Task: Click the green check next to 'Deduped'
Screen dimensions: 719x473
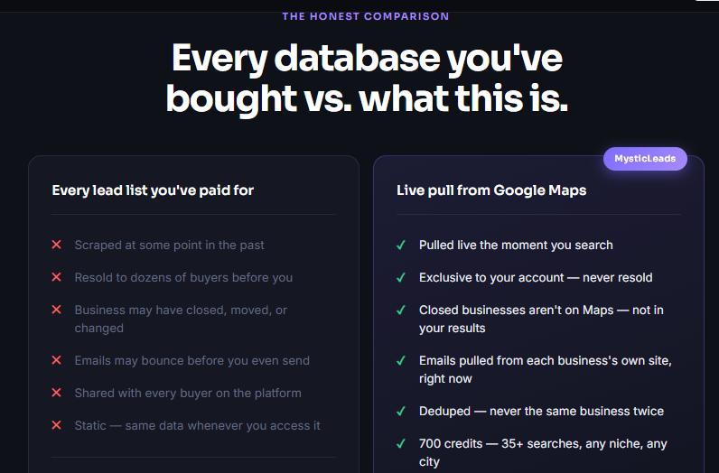Action: click(x=401, y=411)
